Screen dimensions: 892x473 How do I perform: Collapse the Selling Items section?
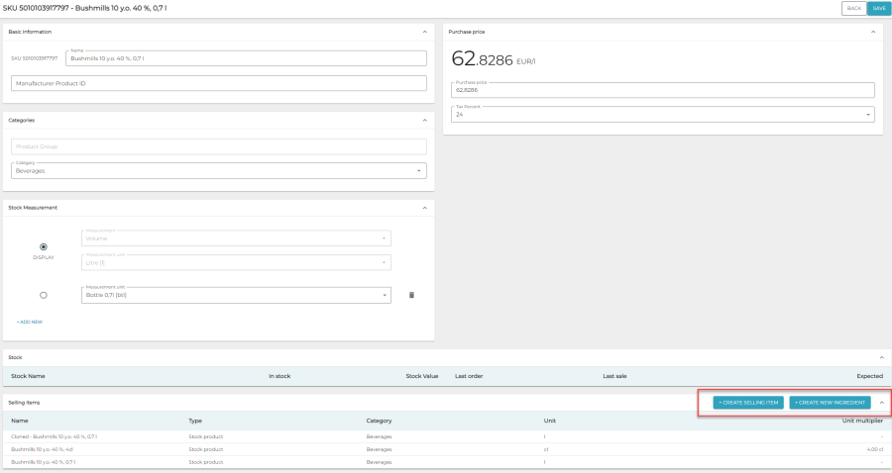click(881, 403)
